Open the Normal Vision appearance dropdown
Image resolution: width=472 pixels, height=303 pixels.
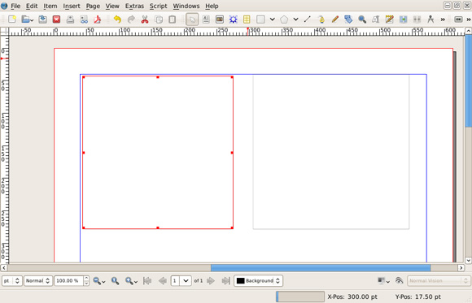pos(439,281)
